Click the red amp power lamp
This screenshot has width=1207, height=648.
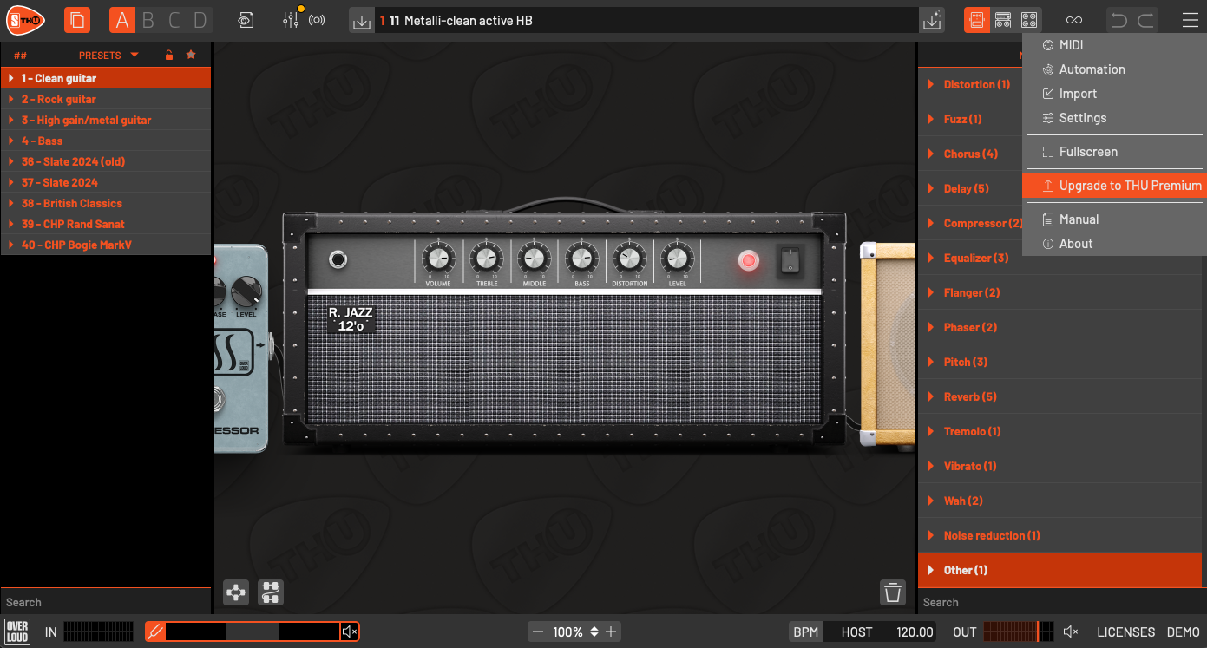click(748, 260)
